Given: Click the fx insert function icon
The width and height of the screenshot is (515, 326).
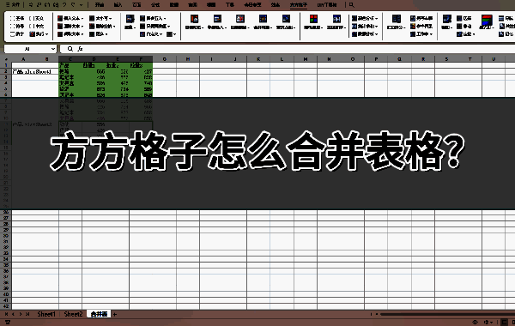Looking at the screenshot, I should (80, 49).
